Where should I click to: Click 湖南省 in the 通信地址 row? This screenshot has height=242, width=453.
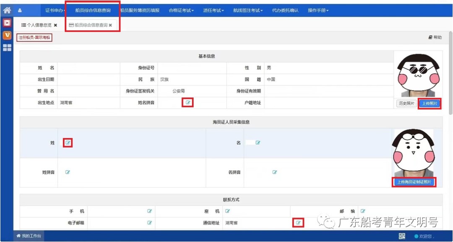point(232,223)
